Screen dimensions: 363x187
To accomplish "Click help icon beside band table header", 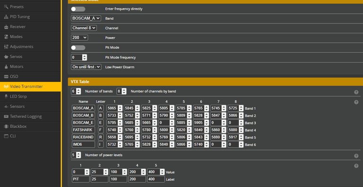I will click(356, 102).
